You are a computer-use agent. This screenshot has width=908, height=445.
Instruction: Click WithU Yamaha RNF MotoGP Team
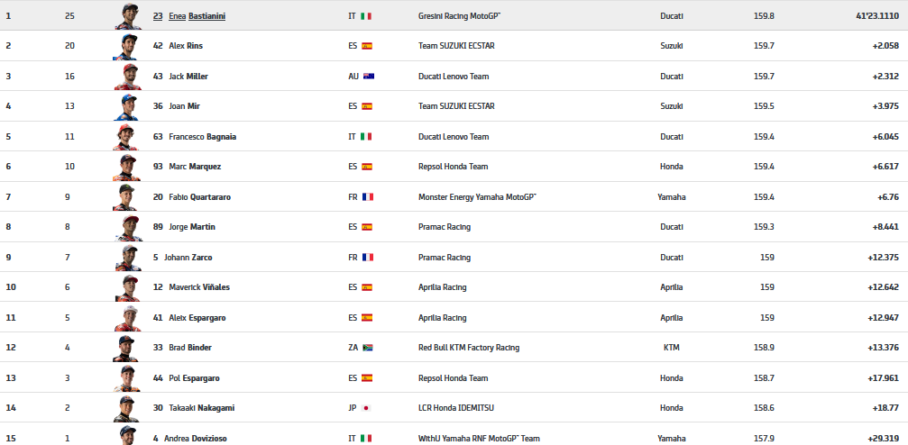coord(479,439)
